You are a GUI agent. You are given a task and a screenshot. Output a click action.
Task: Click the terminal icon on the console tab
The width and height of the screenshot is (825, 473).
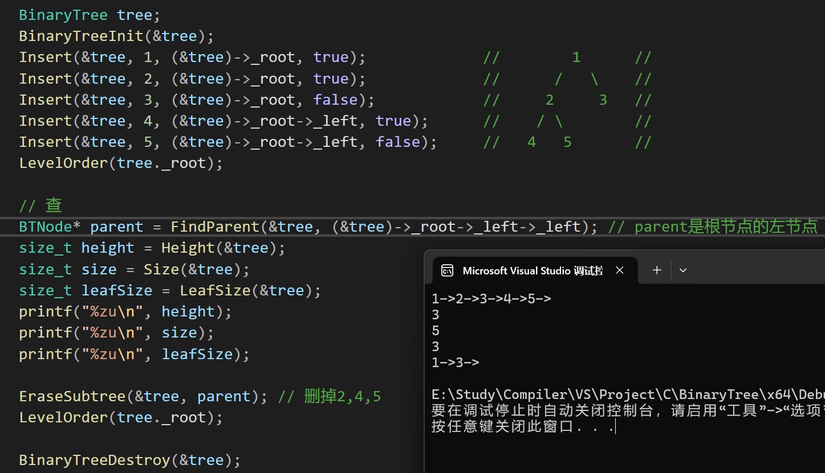click(x=448, y=270)
